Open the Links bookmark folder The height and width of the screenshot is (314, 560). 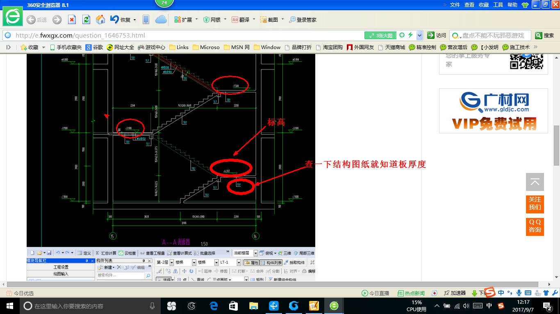(179, 47)
